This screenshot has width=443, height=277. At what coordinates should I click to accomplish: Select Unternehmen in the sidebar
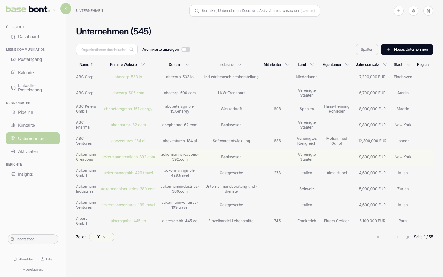(33, 138)
